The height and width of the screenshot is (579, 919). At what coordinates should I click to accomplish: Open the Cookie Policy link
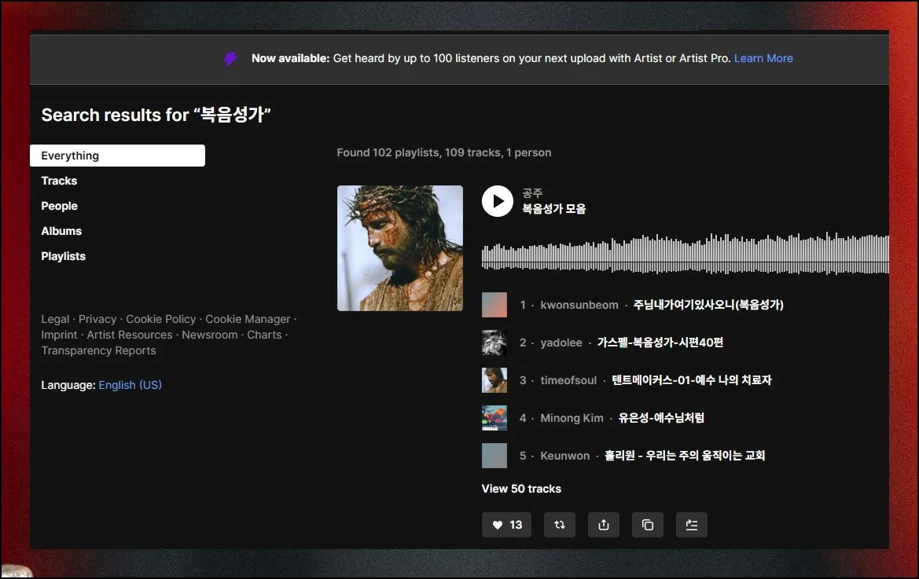[x=160, y=319]
